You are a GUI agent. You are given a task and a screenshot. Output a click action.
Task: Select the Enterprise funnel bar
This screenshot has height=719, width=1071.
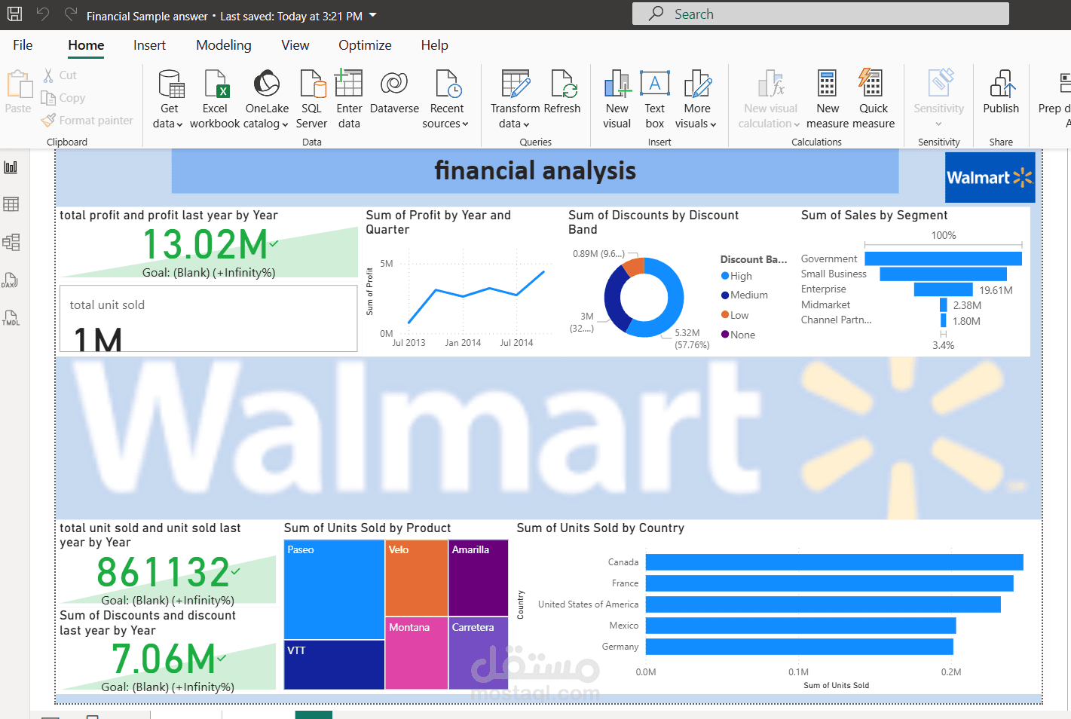[943, 289]
